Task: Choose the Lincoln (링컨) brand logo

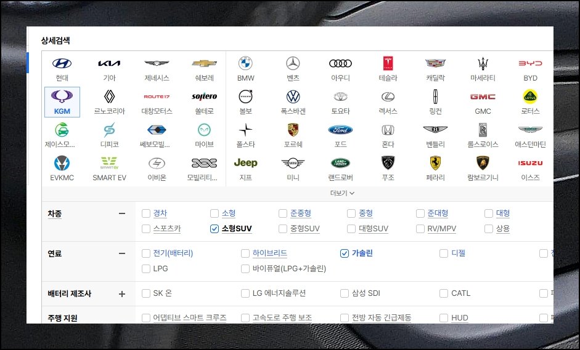Action: coord(435,97)
